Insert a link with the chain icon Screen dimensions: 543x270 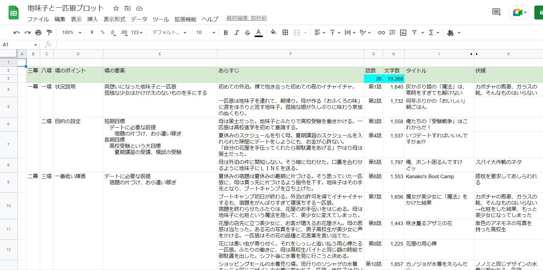click(381, 32)
